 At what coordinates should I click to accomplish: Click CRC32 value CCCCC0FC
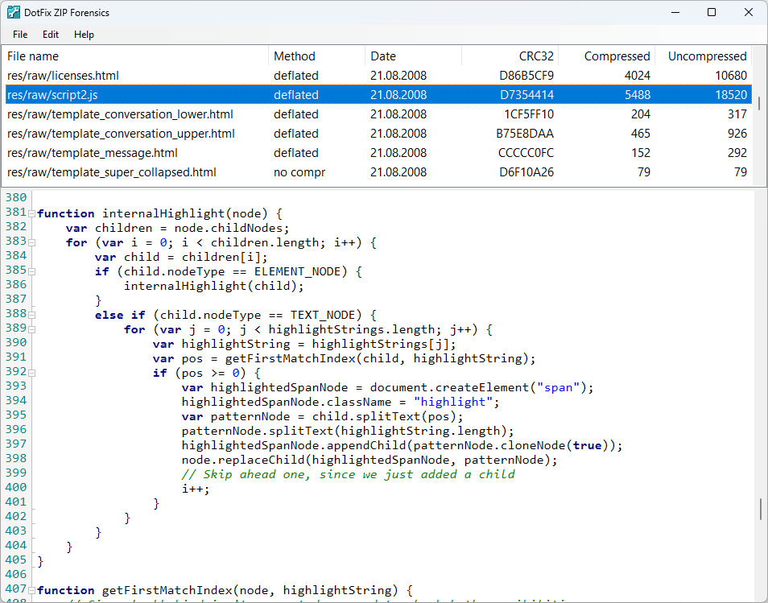coord(526,153)
